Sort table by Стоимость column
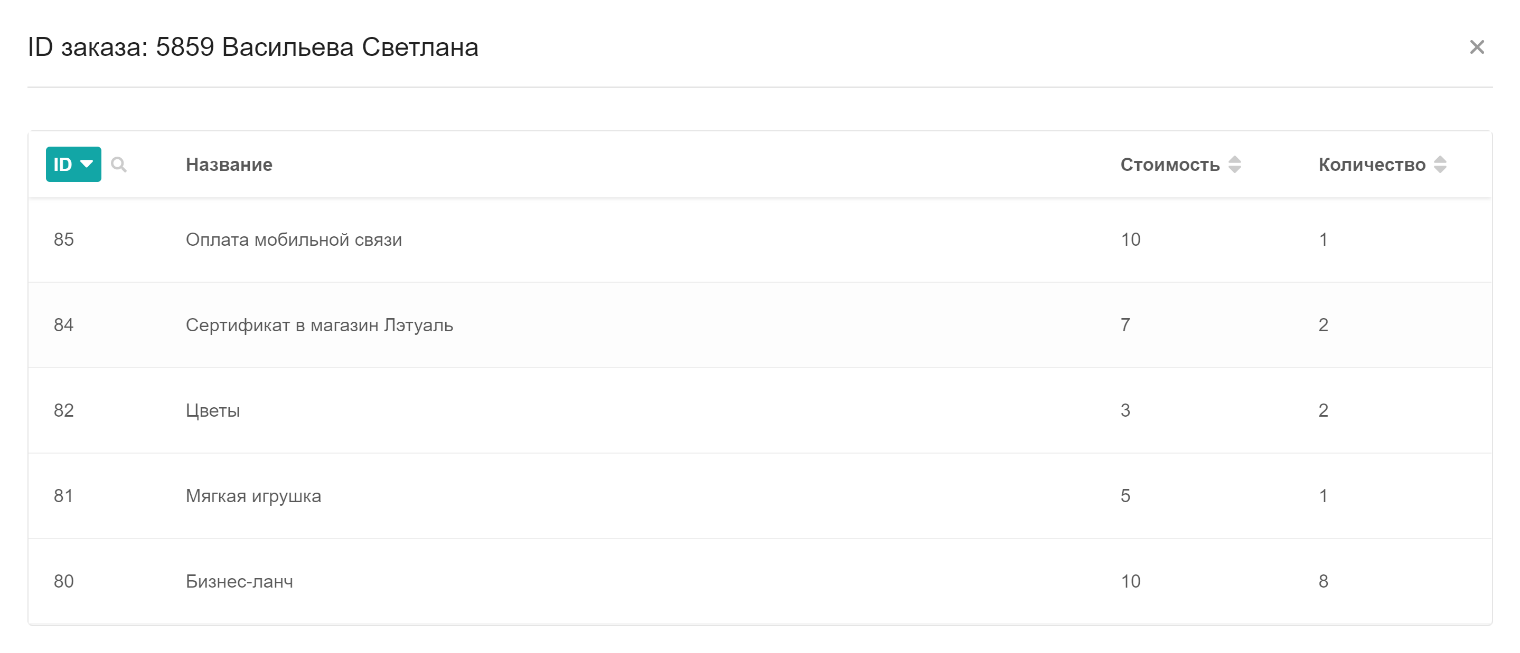 click(1234, 165)
